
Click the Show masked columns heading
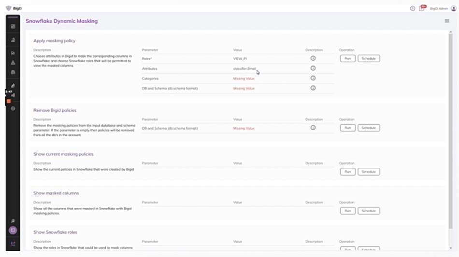pyautogui.click(x=56, y=193)
